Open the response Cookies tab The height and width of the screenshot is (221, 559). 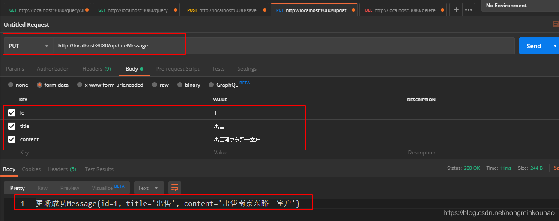[31, 169]
